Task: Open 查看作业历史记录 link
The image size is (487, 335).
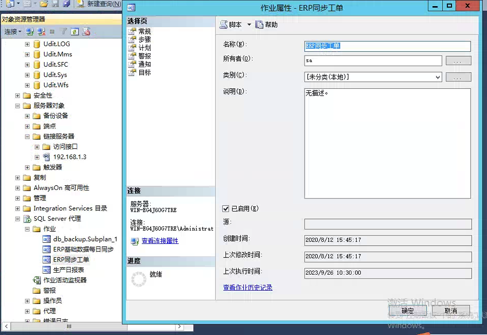Action: tap(247, 287)
